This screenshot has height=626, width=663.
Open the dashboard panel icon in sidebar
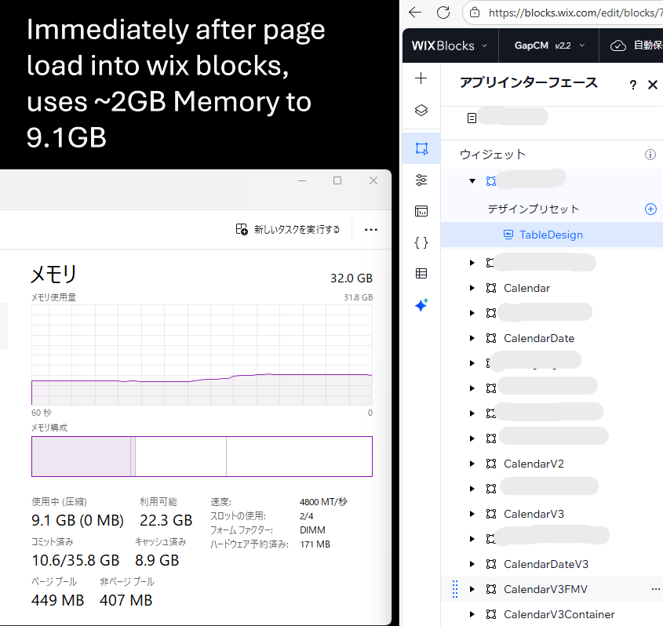pos(421,211)
